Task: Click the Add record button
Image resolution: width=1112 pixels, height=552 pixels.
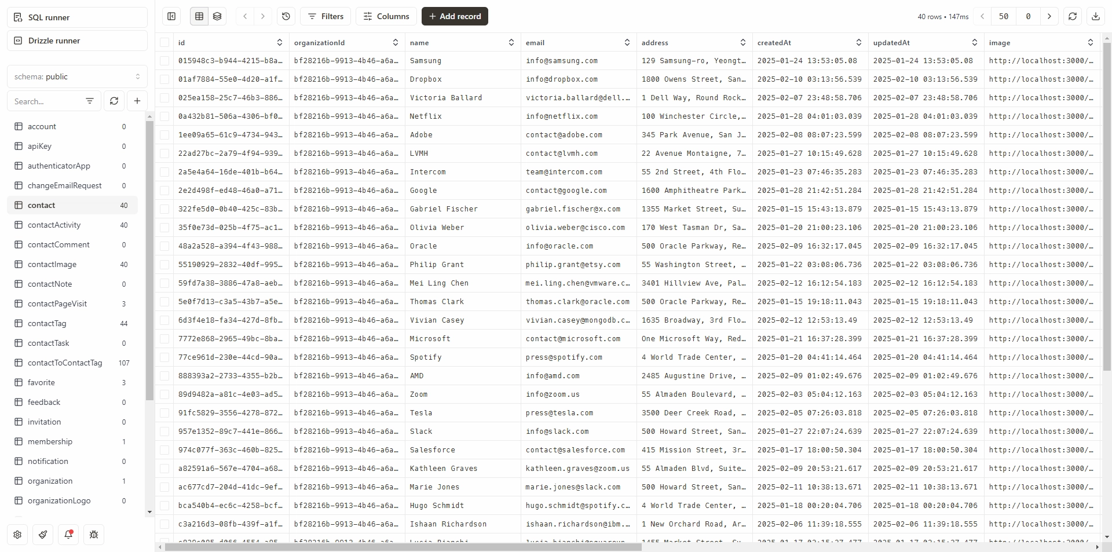Action: click(x=455, y=16)
